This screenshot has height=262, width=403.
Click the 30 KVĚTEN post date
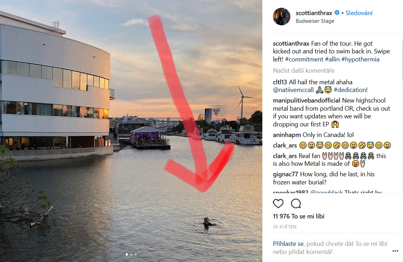[284, 227]
